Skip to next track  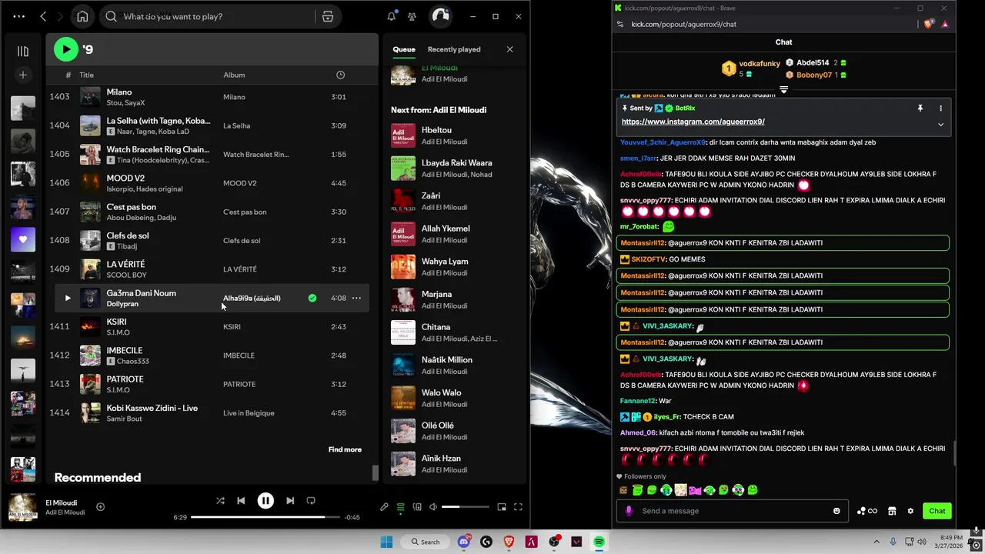point(290,500)
